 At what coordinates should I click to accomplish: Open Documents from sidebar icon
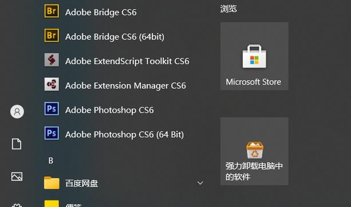pyautogui.click(x=17, y=144)
